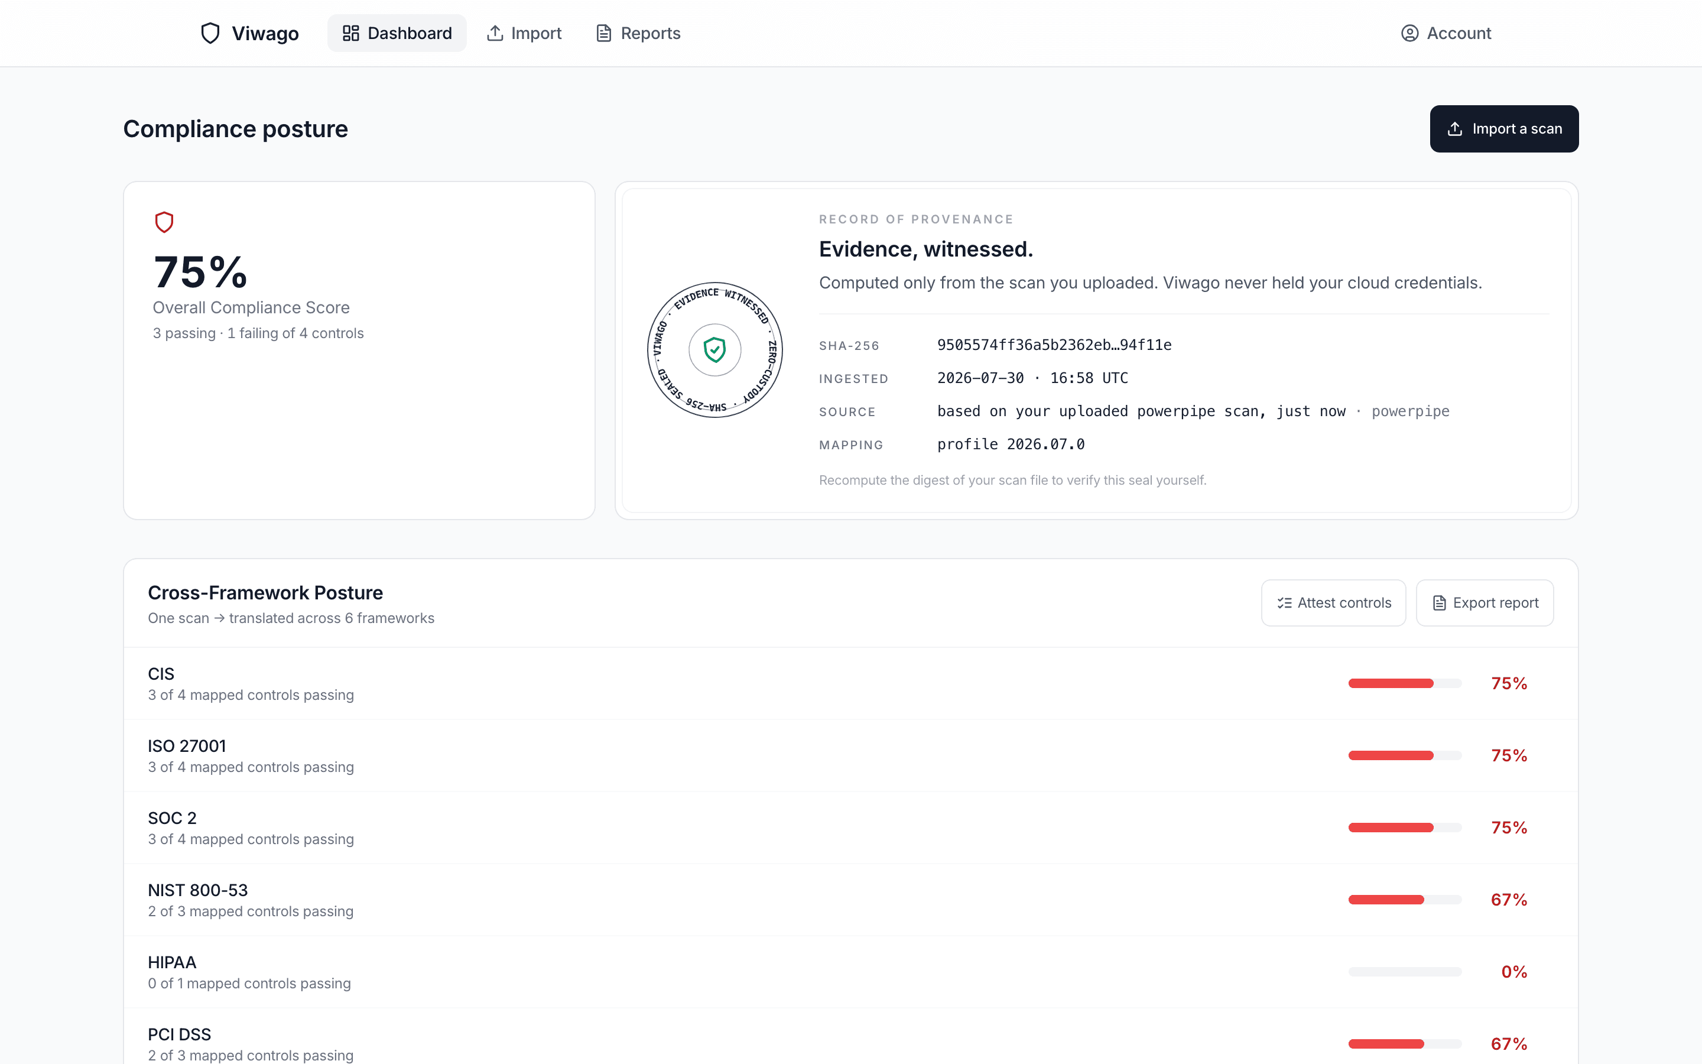This screenshot has height=1064, width=1702.
Task: Open the Dashboard tab
Action: pyautogui.click(x=397, y=33)
